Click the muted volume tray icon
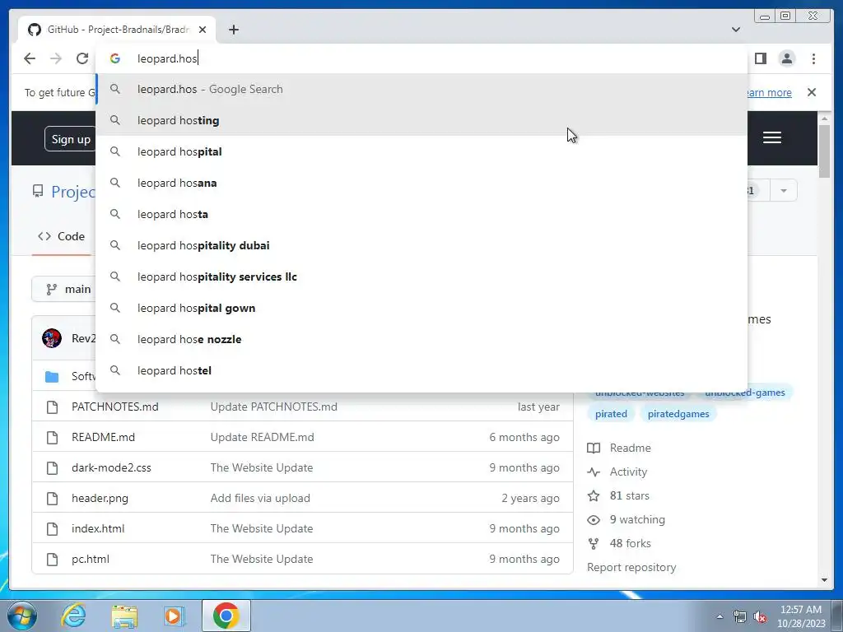843x632 pixels. (x=759, y=616)
